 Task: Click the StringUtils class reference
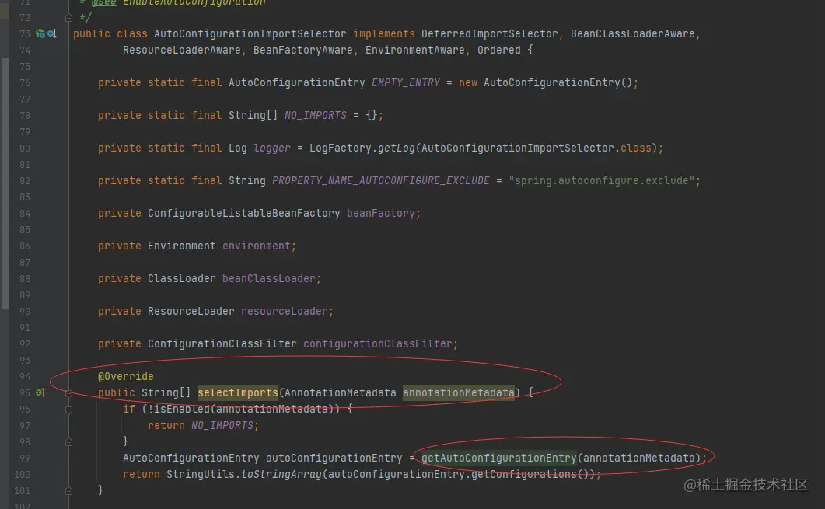200,474
